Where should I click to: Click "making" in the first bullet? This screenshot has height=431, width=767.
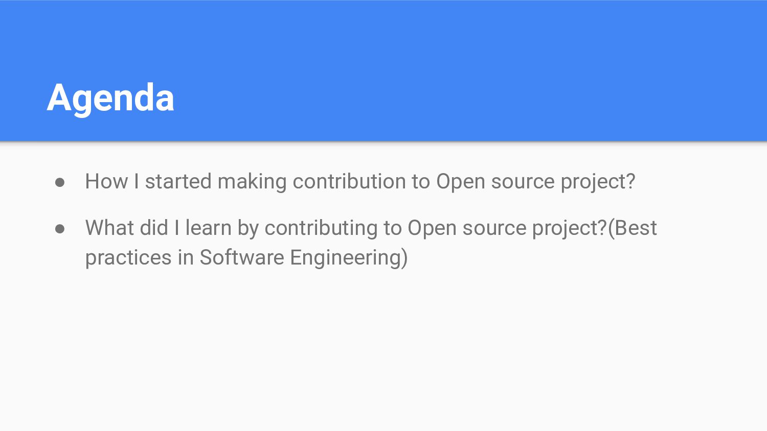[x=252, y=182]
